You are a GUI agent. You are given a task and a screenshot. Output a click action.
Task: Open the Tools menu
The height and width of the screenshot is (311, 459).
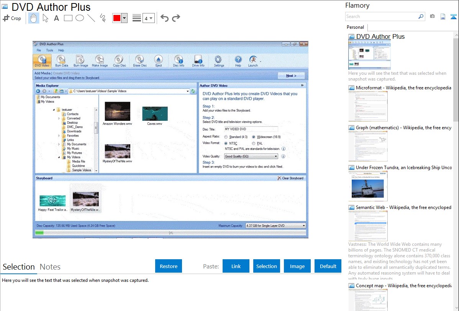click(49, 50)
